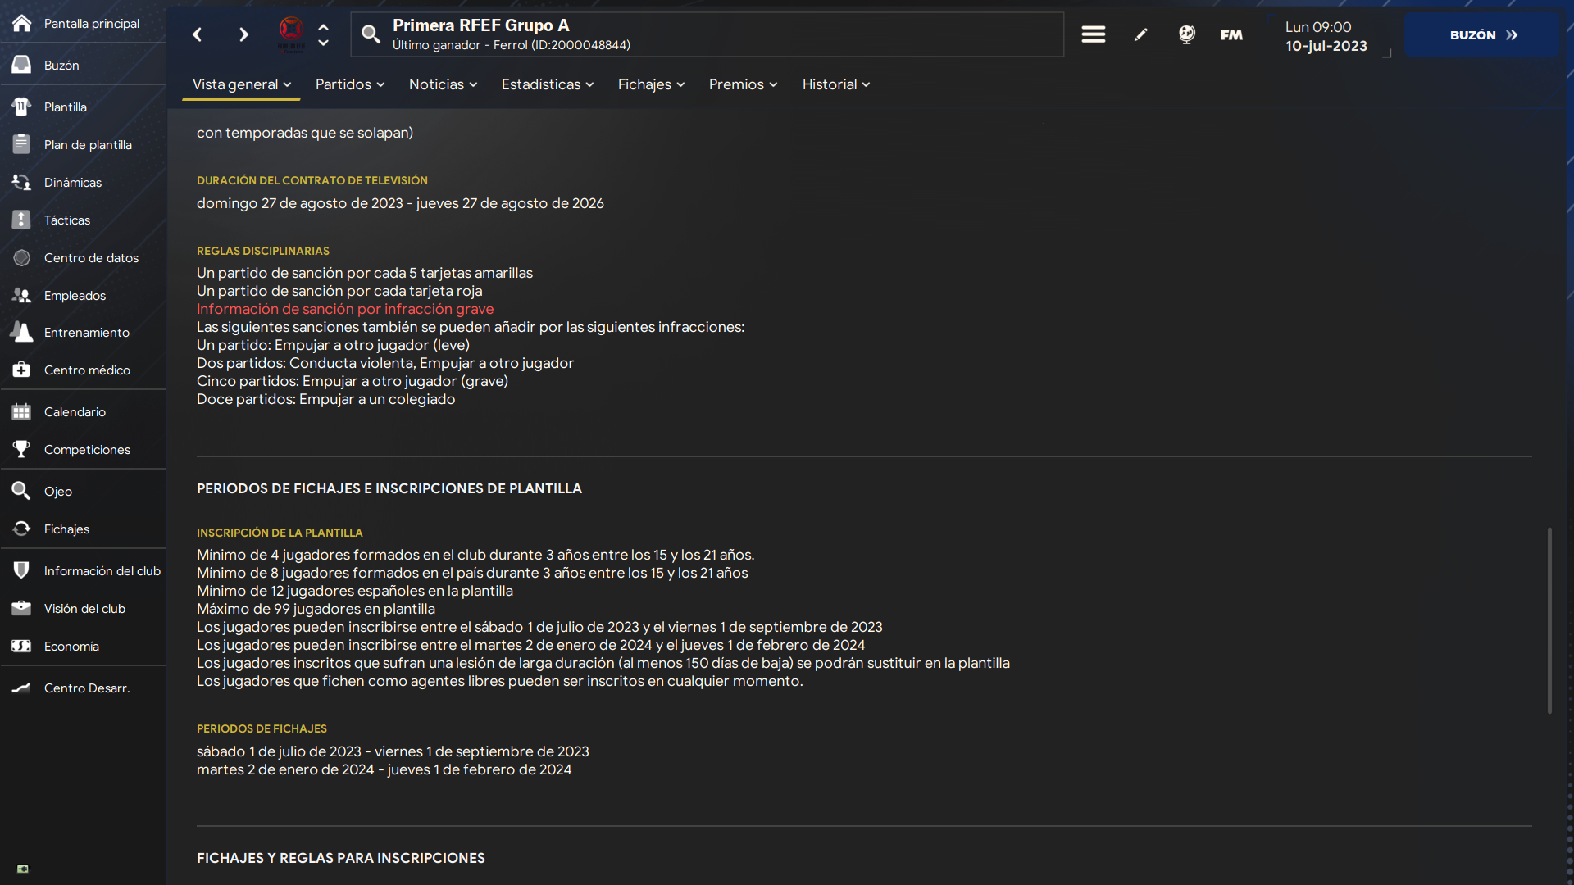This screenshot has width=1574, height=885.
Task: Go forward with the right arrow
Action: [x=243, y=34]
